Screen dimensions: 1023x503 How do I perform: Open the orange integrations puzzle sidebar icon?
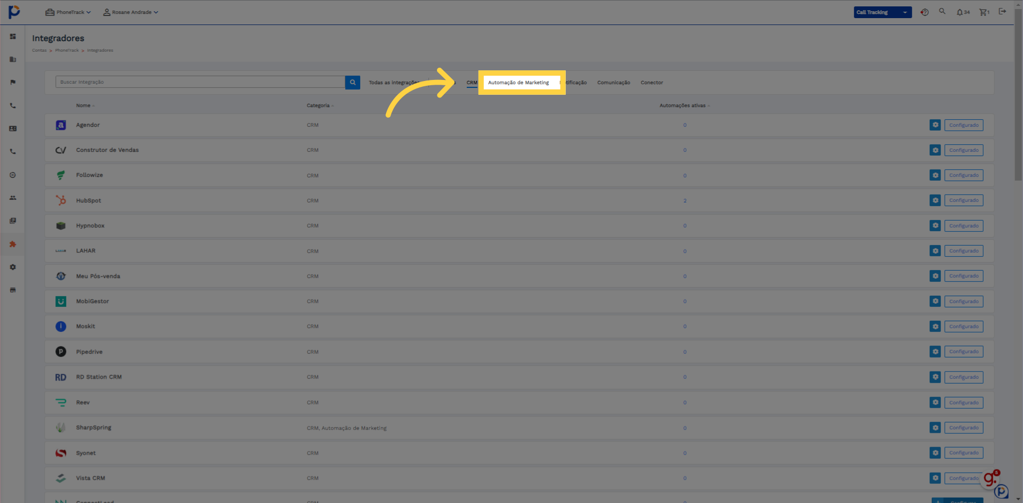tap(13, 244)
